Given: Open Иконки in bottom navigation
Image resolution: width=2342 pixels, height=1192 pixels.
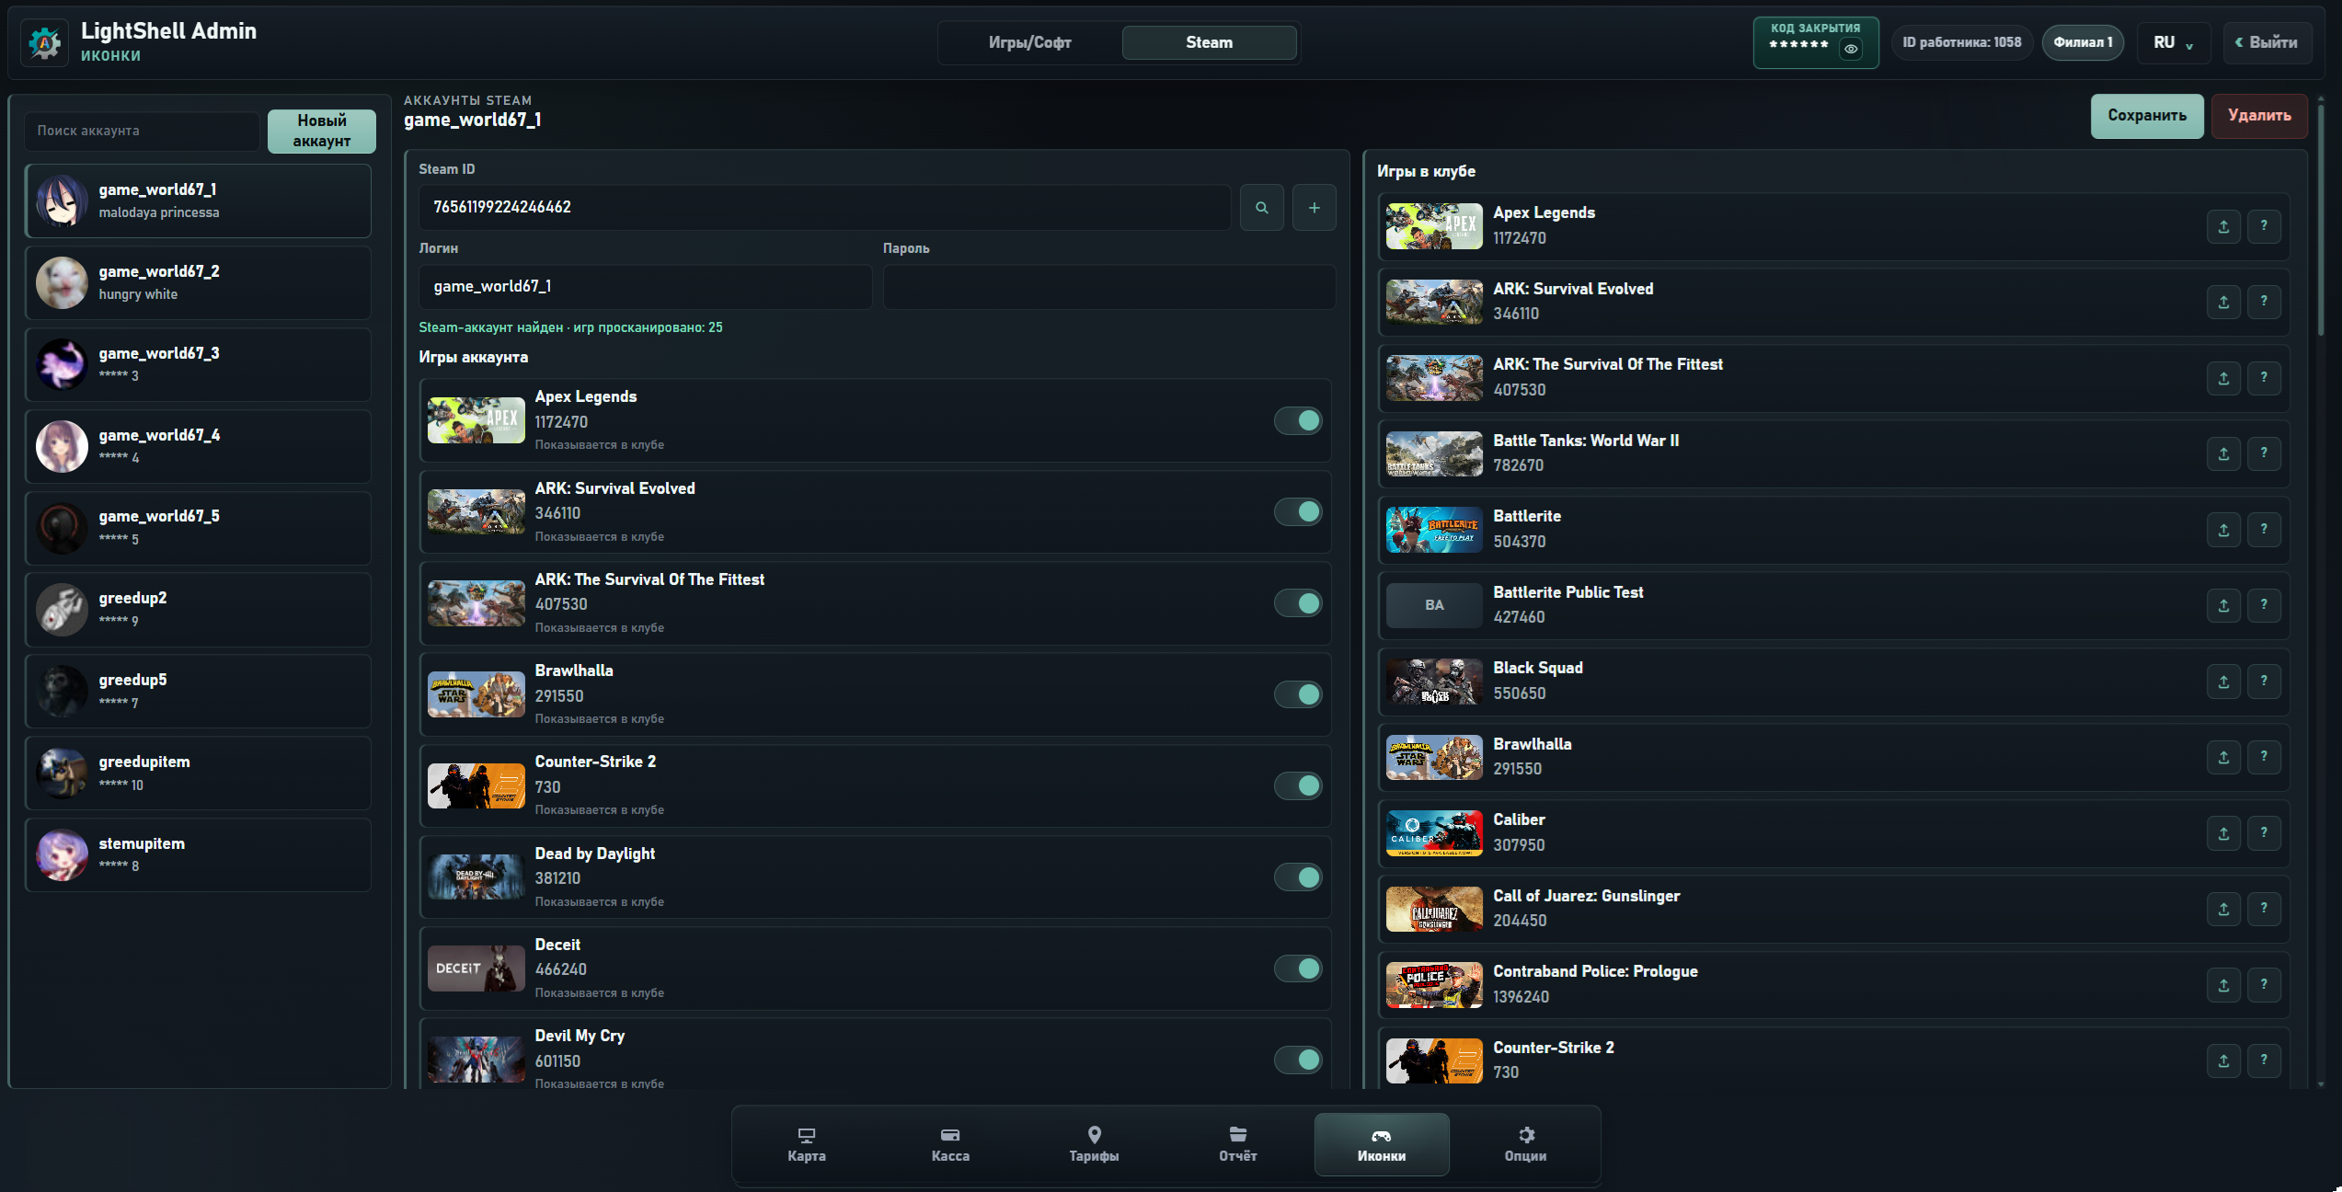Looking at the screenshot, I should point(1382,1144).
